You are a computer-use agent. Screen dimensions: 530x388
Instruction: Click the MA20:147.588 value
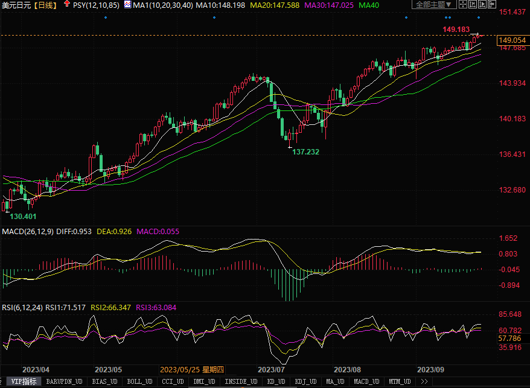[275, 5]
